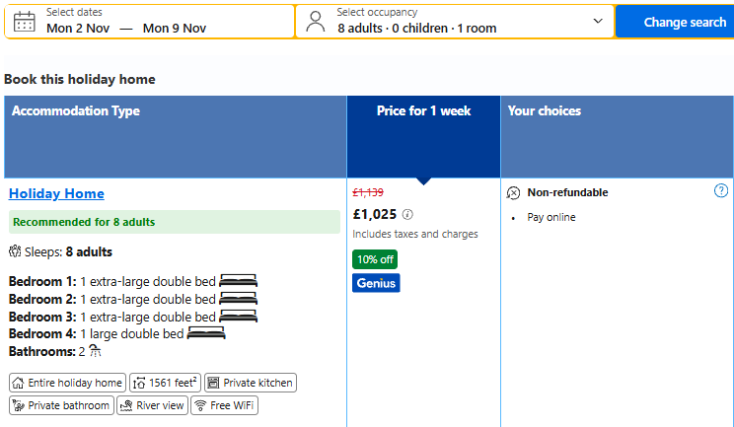Viewport: 734px width, 427px height.
Task: Open the 8 adults occupancy selector
Action: tap(455, 22)
